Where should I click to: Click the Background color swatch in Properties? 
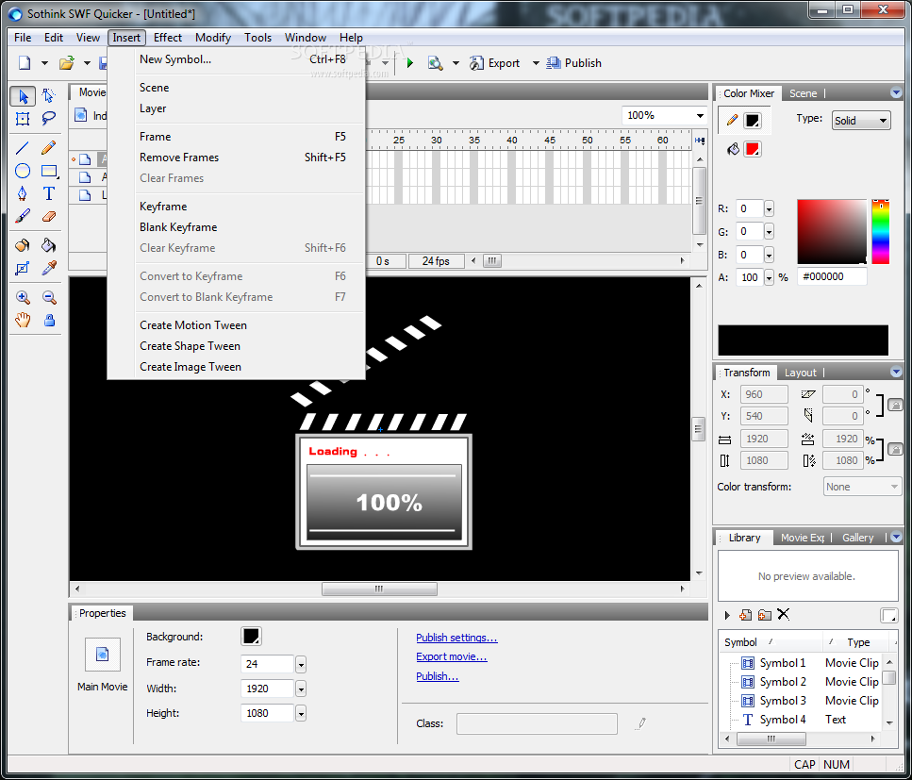point(251,637)
